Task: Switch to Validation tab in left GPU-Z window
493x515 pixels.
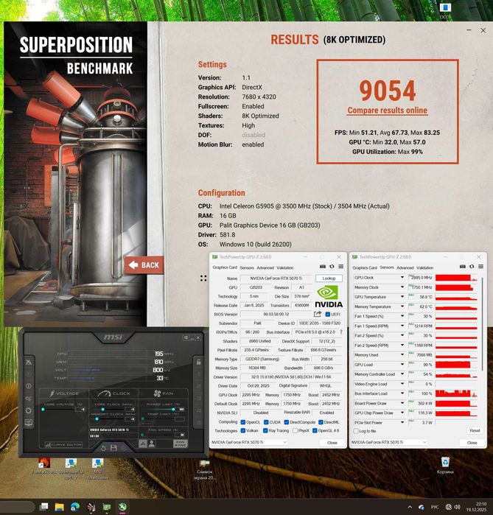Action: tap(284, 267)
